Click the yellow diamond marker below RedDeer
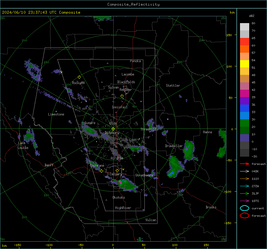The width and height of the screenshot is (267, 249). coord(122,96)
